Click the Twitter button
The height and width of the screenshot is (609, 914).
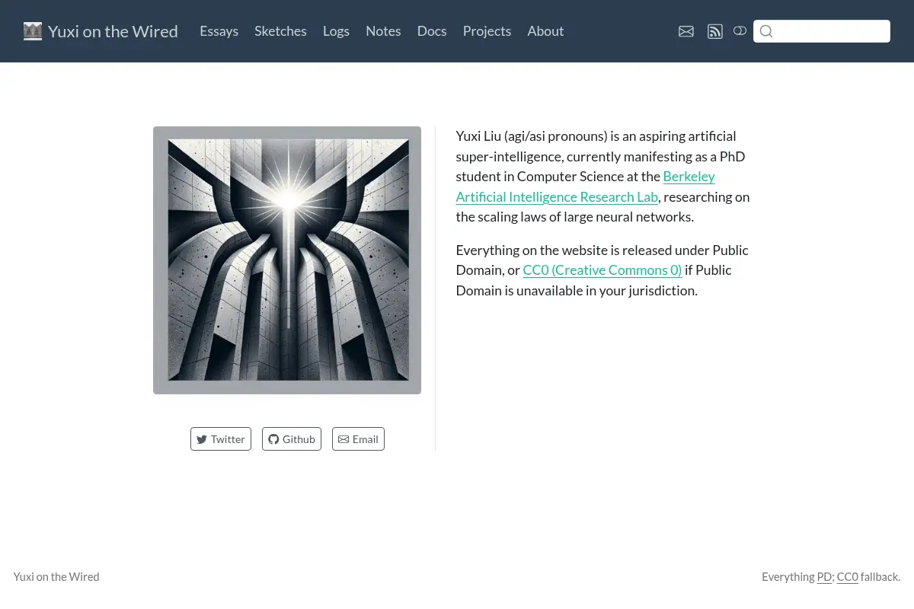point(221,439)
